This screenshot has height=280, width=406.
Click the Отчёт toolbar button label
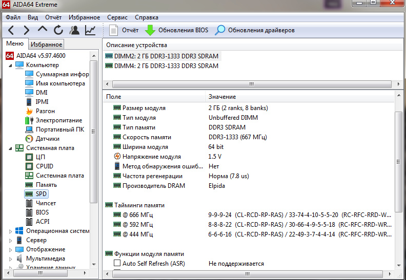[130, 30]
